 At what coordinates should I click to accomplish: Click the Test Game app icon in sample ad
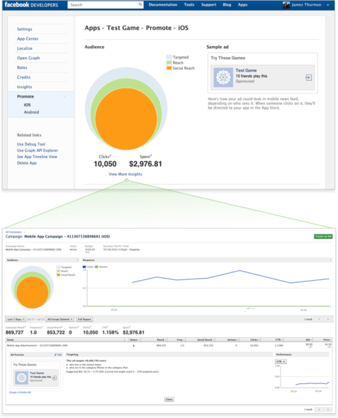(223, 77)
